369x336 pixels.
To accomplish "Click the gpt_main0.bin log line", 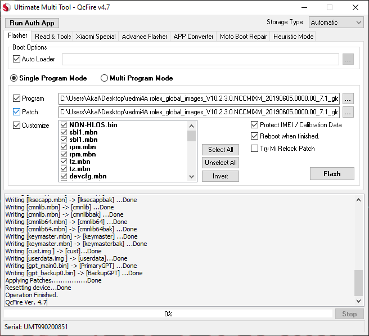I will pos(71,266).
